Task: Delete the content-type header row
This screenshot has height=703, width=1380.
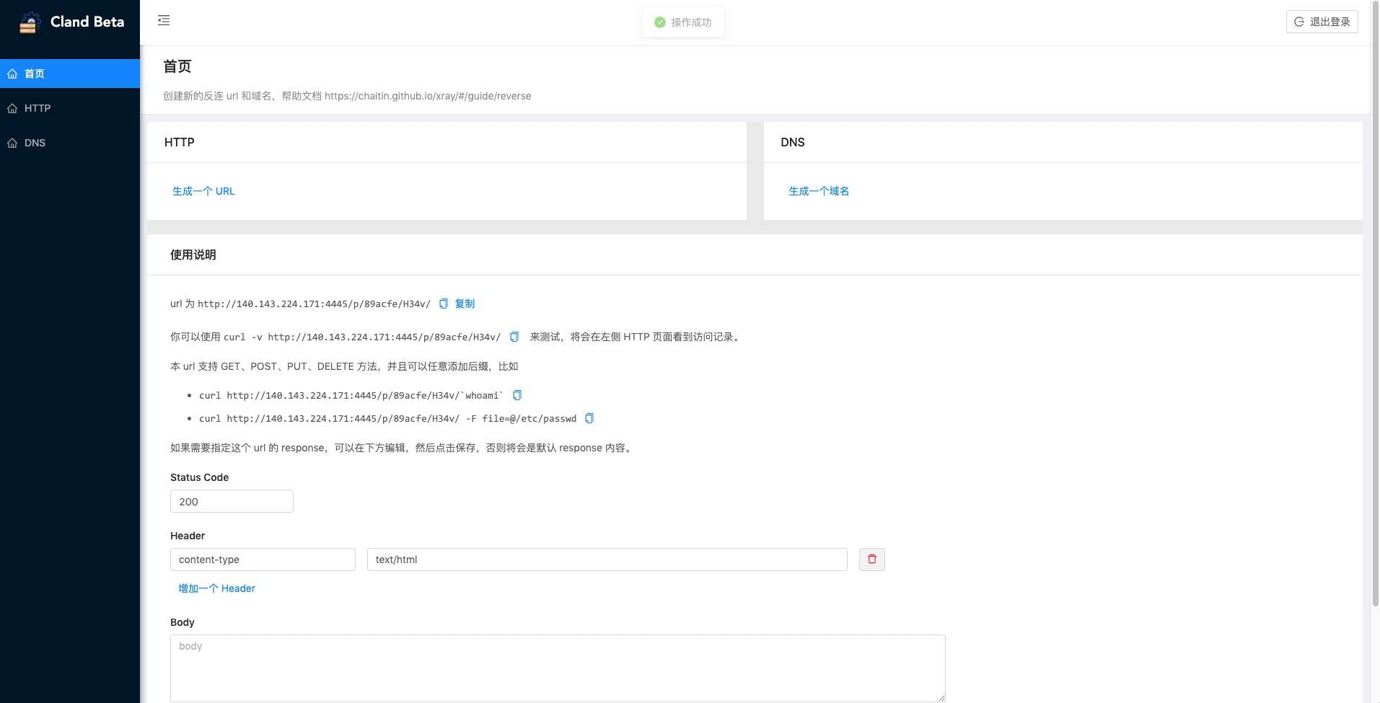Action: tap(872, 560)
